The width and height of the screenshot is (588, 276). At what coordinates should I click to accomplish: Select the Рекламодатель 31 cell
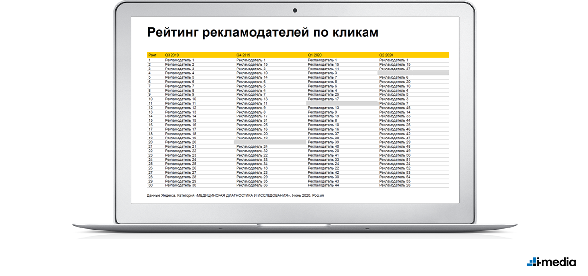(x=252, y=120)
